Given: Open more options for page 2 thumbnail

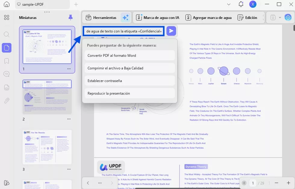Looking at the screenshot, I should [69, 119].
